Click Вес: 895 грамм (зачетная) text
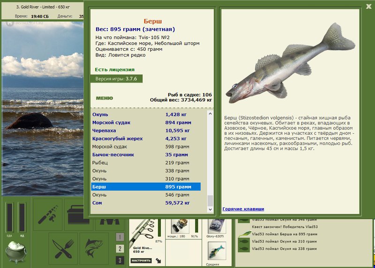The width and height of the screenshot is (375, 268). pos(135,30)
